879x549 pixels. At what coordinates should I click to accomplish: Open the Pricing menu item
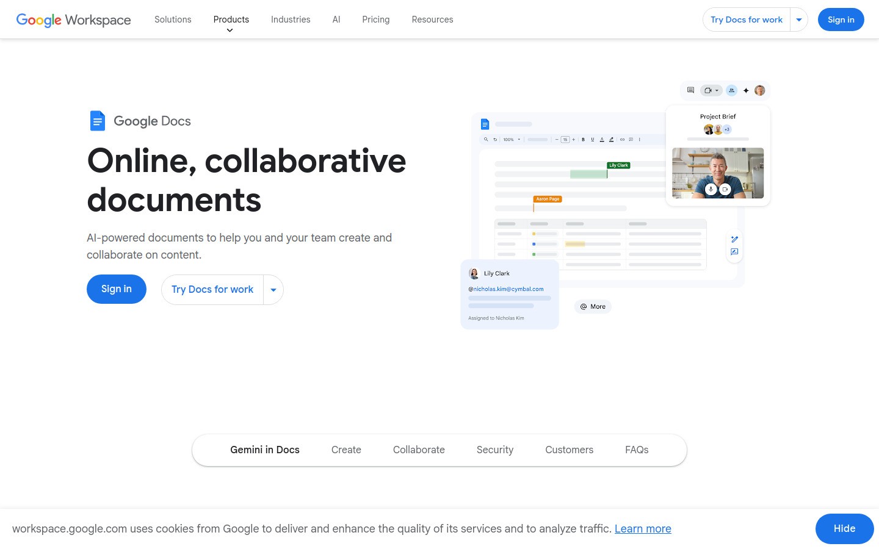tap(375, 19)
